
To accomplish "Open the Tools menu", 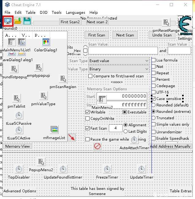I will pyautogui.click(x=56, y=13).
